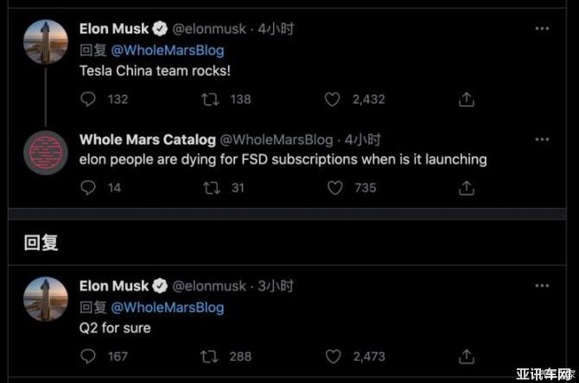579x383 pixels.
Task: Retweet the Whole Mars Catalog FSD tweet
Action: click(210, 187)
